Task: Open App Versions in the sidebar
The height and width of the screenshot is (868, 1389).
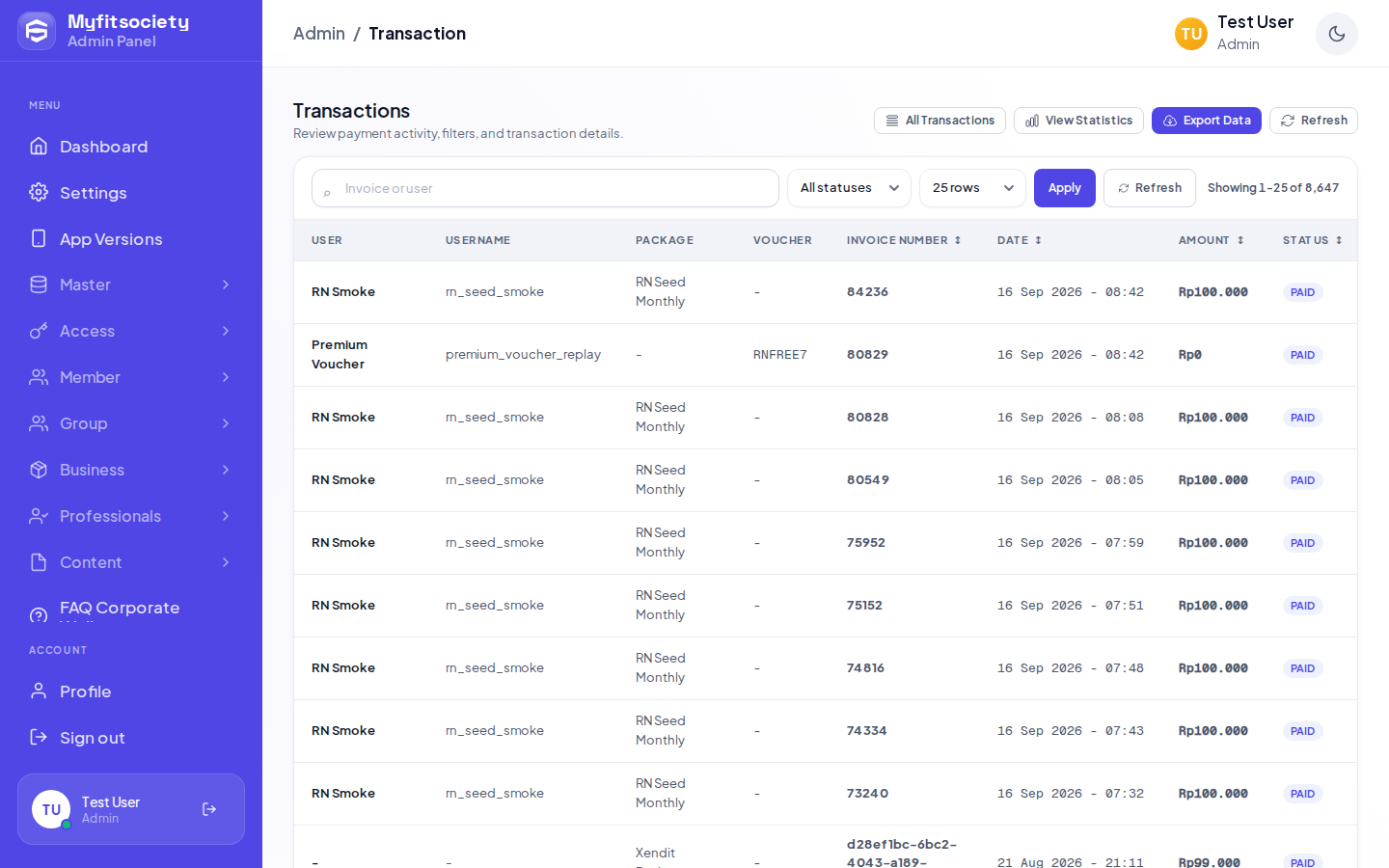Action: (131, 239)
